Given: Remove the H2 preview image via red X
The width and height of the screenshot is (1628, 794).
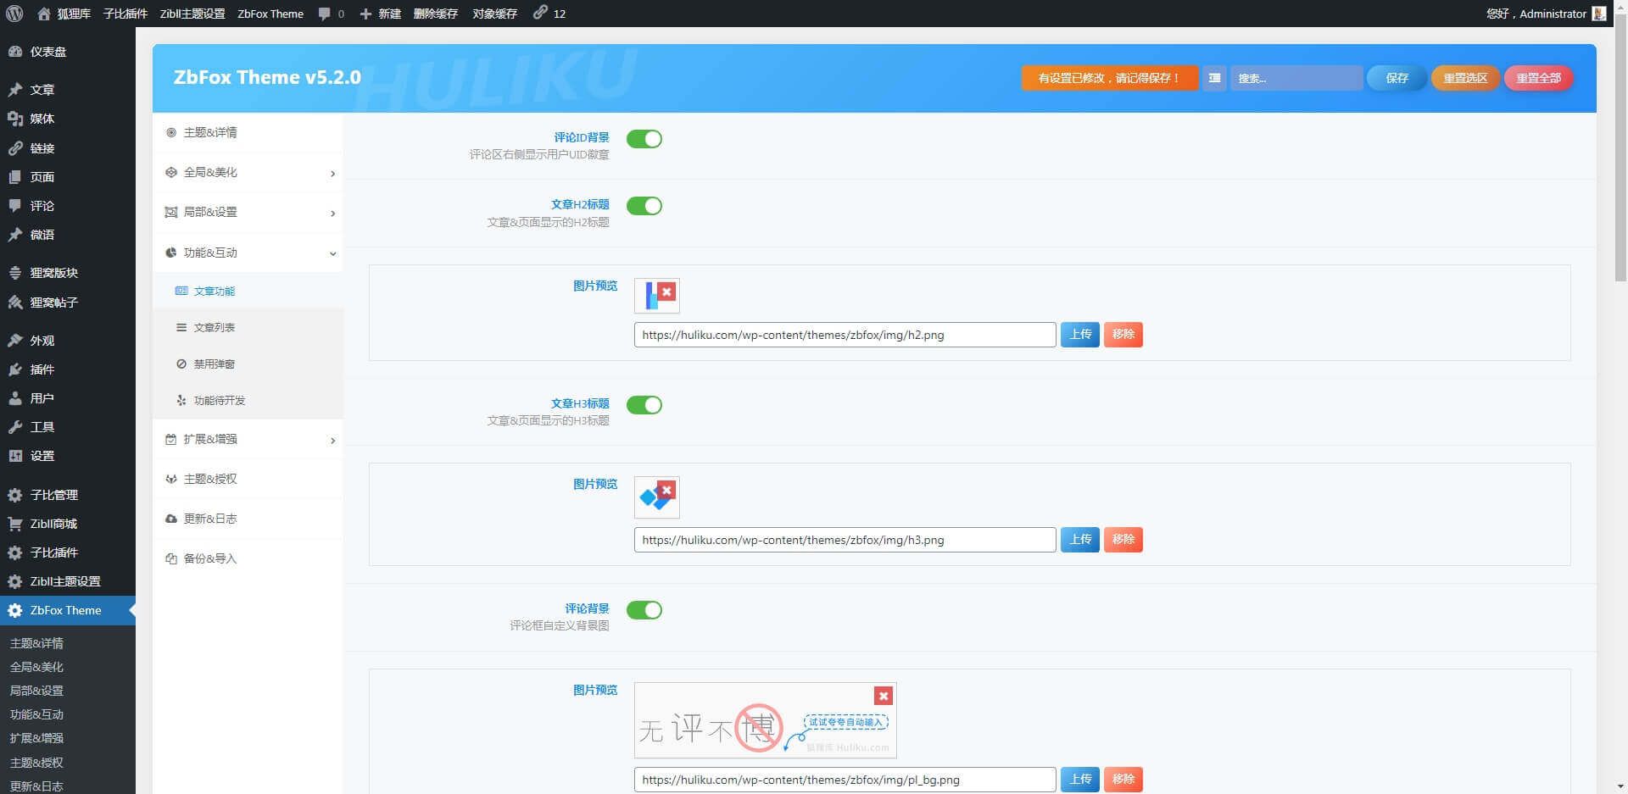Looking at the screenshot, I should [667, 292].
